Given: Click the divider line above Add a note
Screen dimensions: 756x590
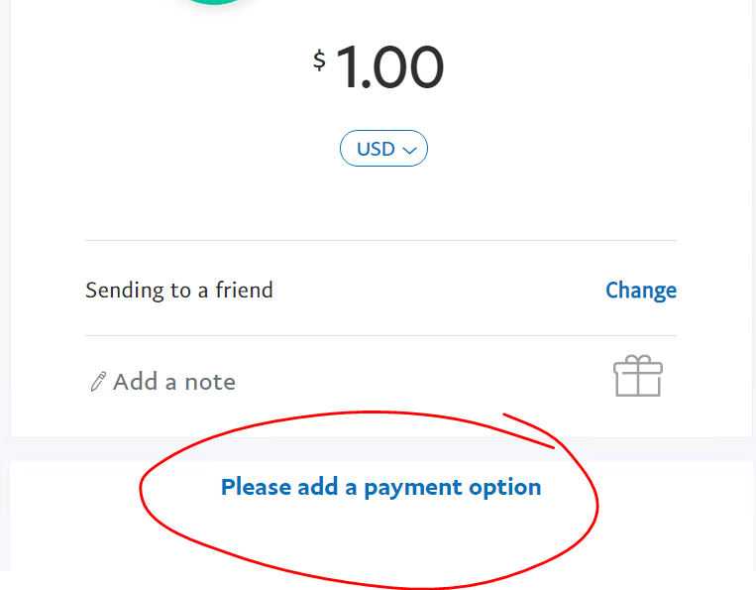Looking at the screenshot, I should 380,335.
